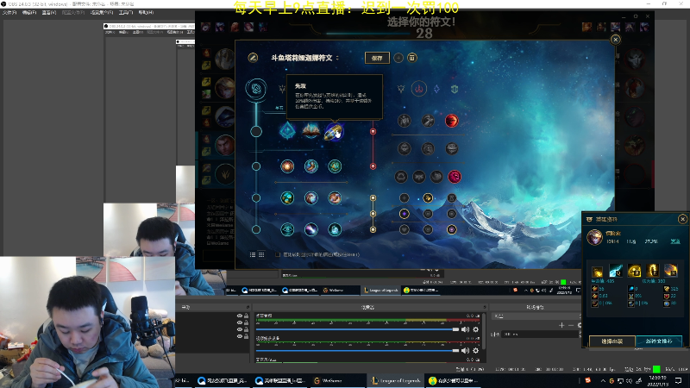Open the 帮助(H) menu in OBS
The image size is (690, 388).
(x=146, y=12)
